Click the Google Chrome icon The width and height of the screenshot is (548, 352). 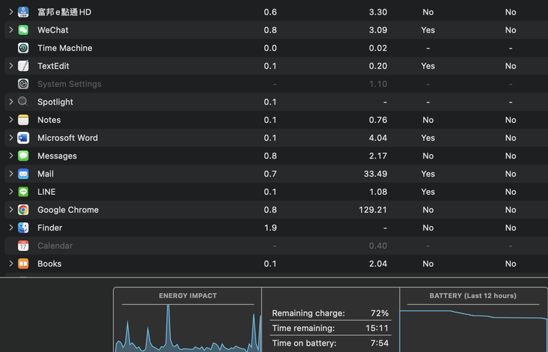pos(23,210)
